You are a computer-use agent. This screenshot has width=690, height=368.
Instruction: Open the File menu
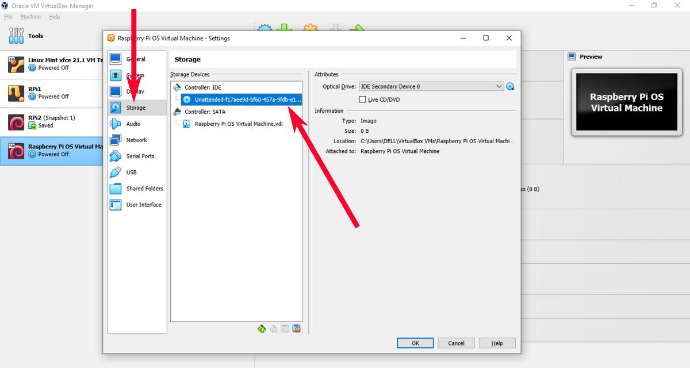tap(9, 17)
